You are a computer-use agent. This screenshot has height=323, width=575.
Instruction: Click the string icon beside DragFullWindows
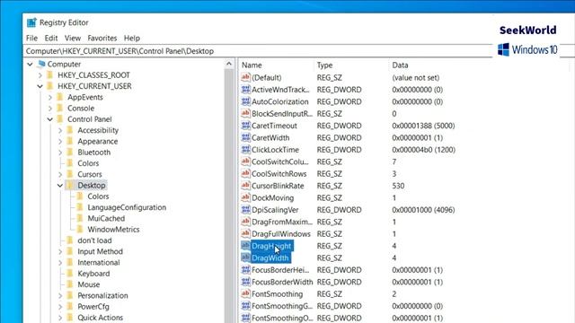tap(245, 233)
